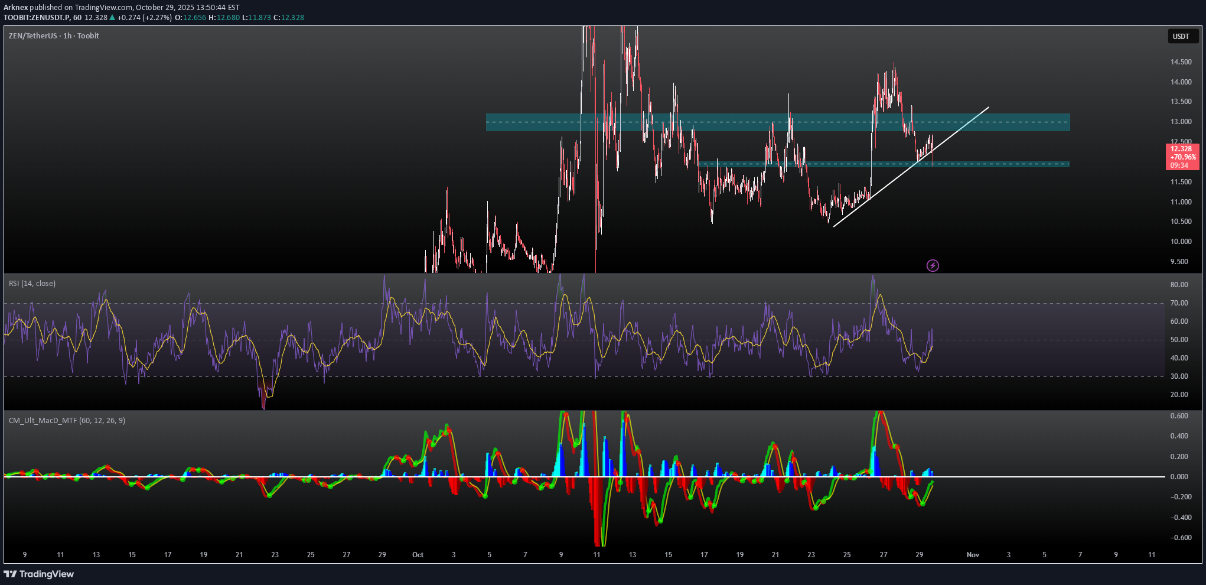1206x585 pixels.
Task: Open the USDT currency selector
Action: pyautogui.click(x=1181, y=37)
